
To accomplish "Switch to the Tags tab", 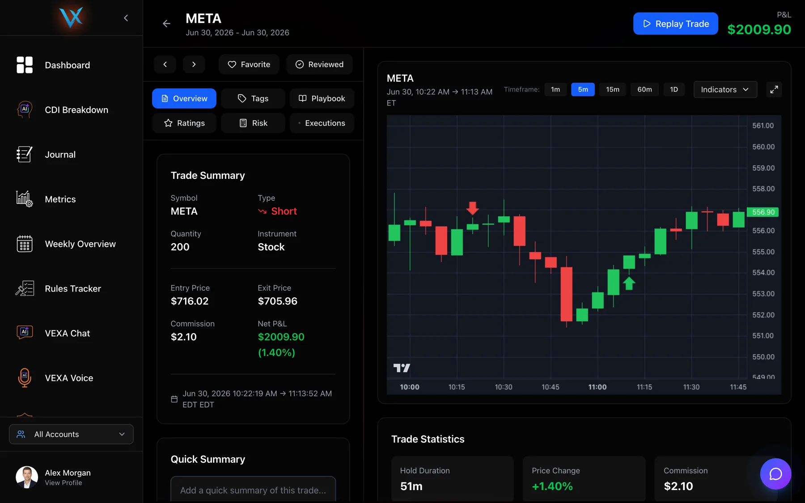I will [x=253, y=98].
